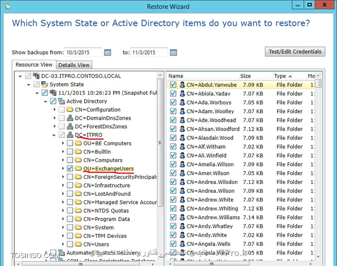Click the DC=ITPRO domain icon
337x266 pixels.
(x=70, y=135)
